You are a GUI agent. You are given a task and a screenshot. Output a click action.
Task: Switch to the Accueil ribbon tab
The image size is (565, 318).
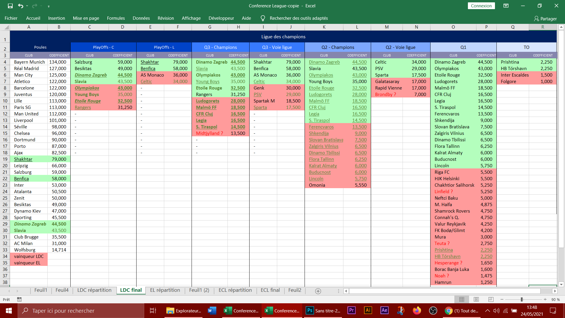tap(33, 18)
